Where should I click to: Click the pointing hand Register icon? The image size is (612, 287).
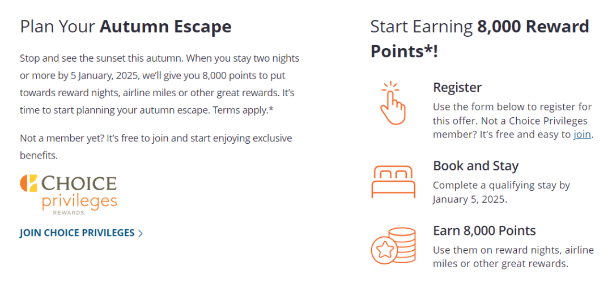point(393,103)
